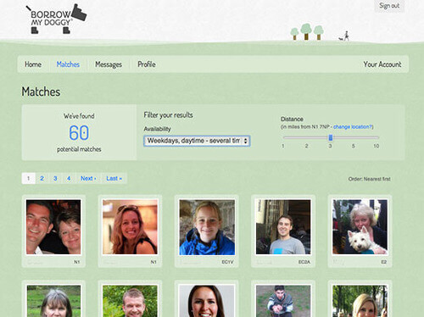The height and width of the screenshot is (317, 424).
Task: Open the couple's N1 profile photo
Action: (53, 227)
